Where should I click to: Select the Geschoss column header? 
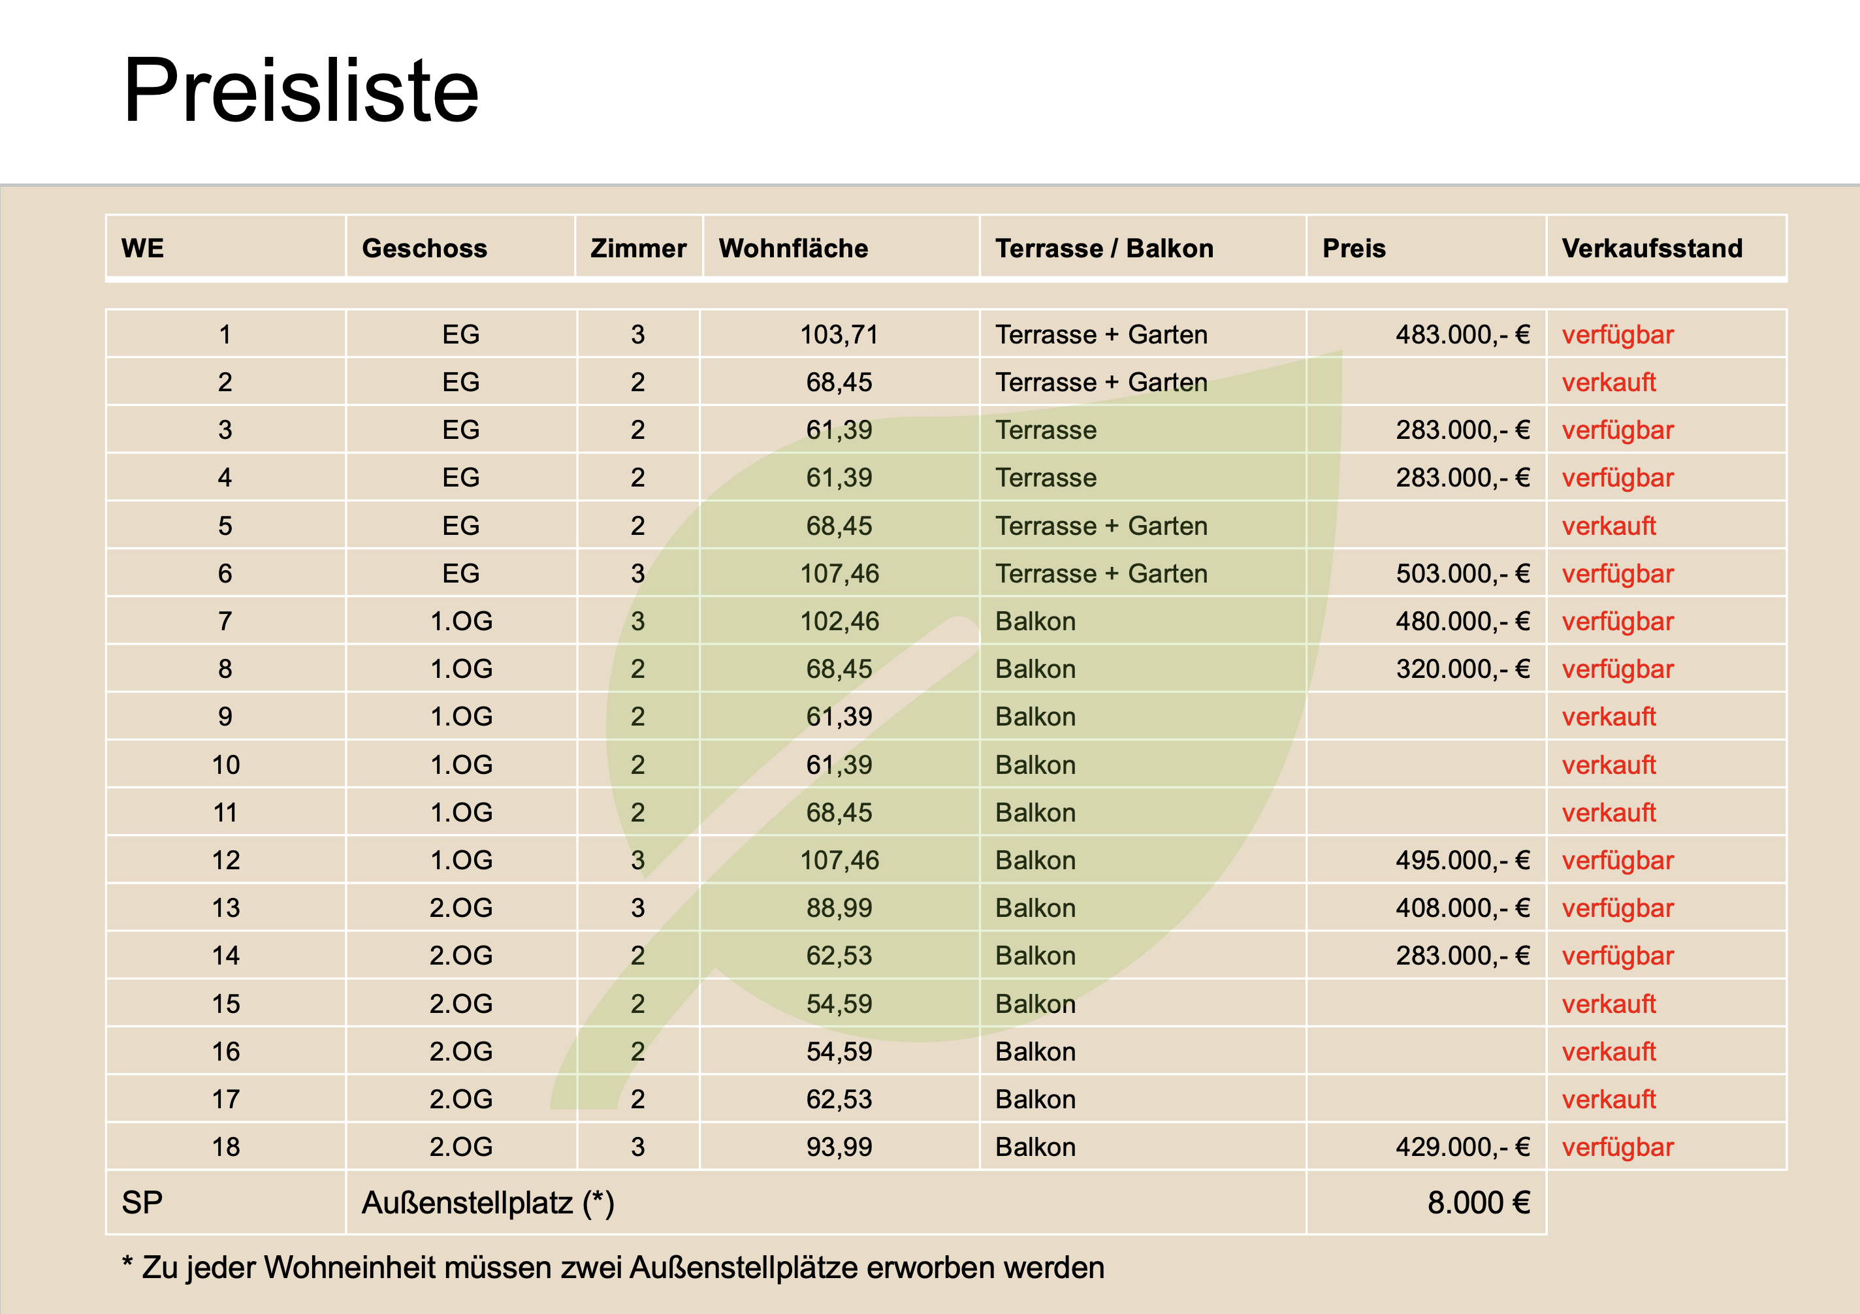point(425,248)
